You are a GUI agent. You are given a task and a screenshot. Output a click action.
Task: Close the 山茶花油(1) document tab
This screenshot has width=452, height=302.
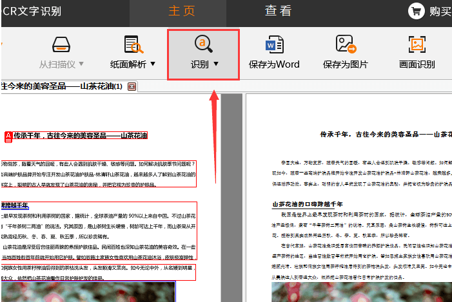point(132,86)
